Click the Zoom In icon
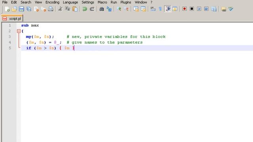 pyautogui.click(x=119, y=9)
